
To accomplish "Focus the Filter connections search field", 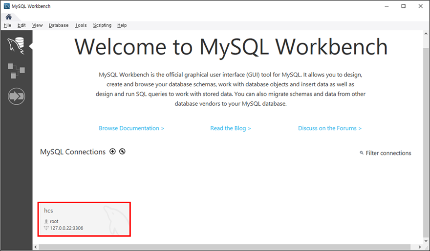I will coord(388,153).
